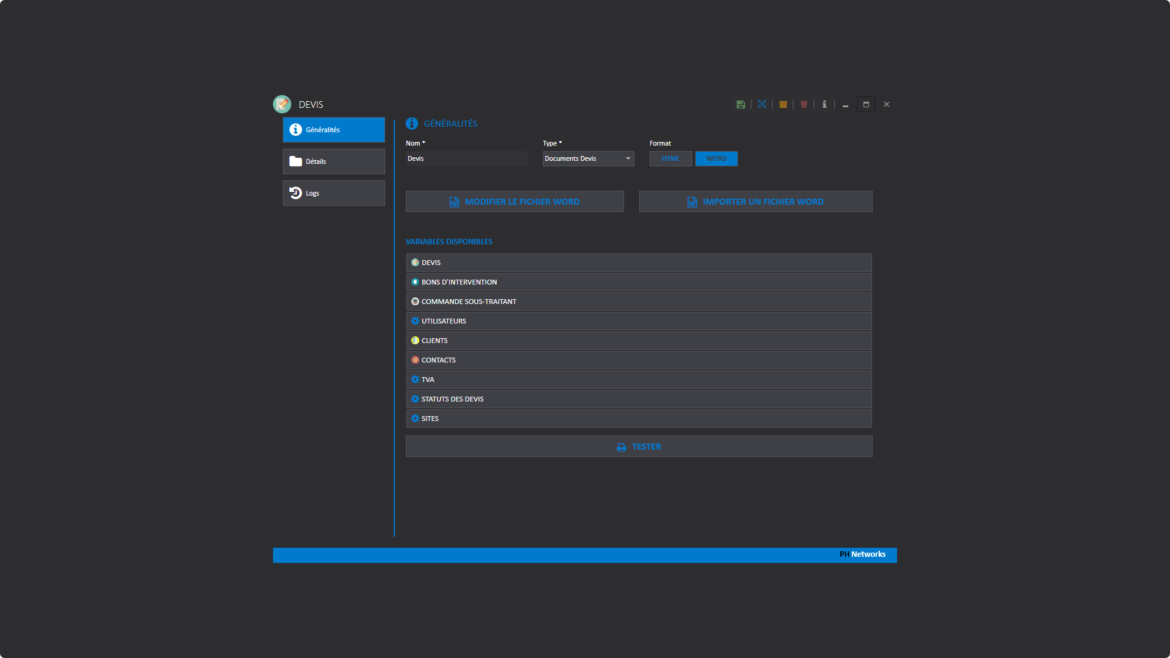The image size is (1170, 658).
Task: Close the Devis window
Action: pos(887,104)
